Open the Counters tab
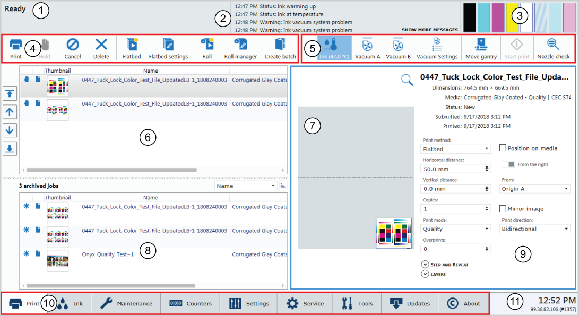The width and height of the screenshot is (579, 316). (x=190, y=304)
